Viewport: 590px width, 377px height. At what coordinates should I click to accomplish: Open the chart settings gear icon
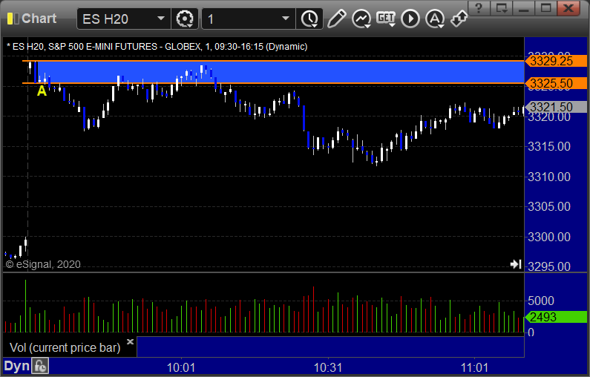pos(185,19)
